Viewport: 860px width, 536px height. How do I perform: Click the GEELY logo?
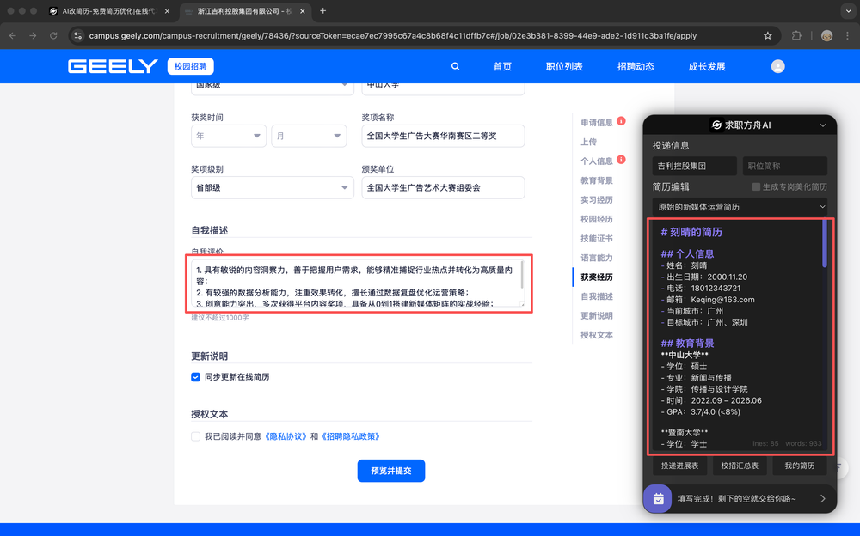click(113, 67)
